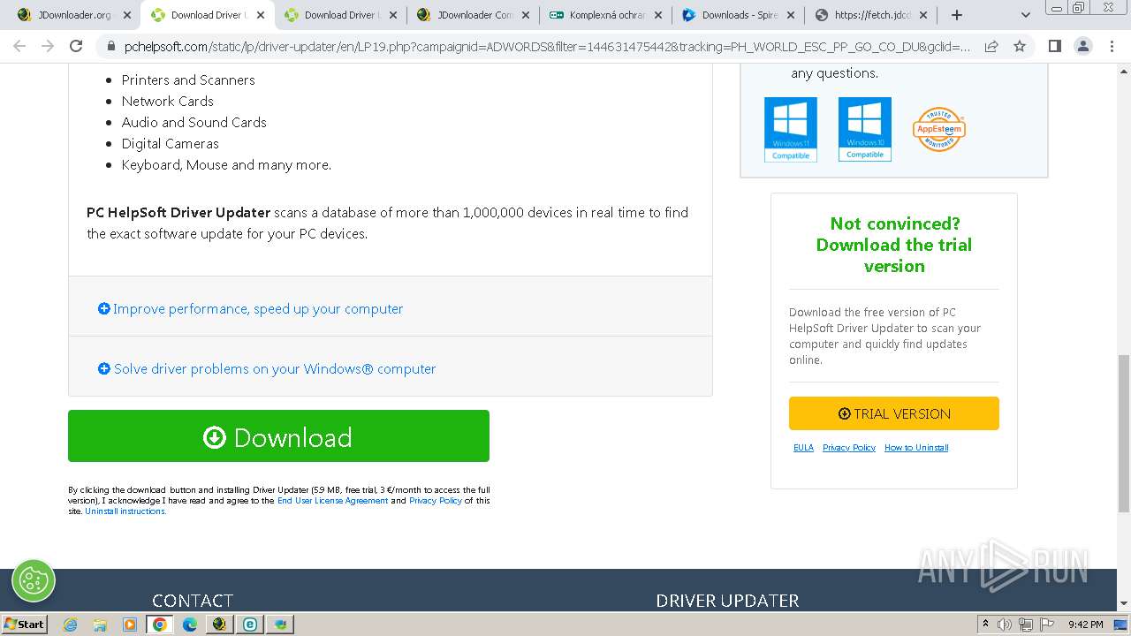Open JDownloader from taskbar
Viewport: 1131px width, 636px height.
click(219, 625)
